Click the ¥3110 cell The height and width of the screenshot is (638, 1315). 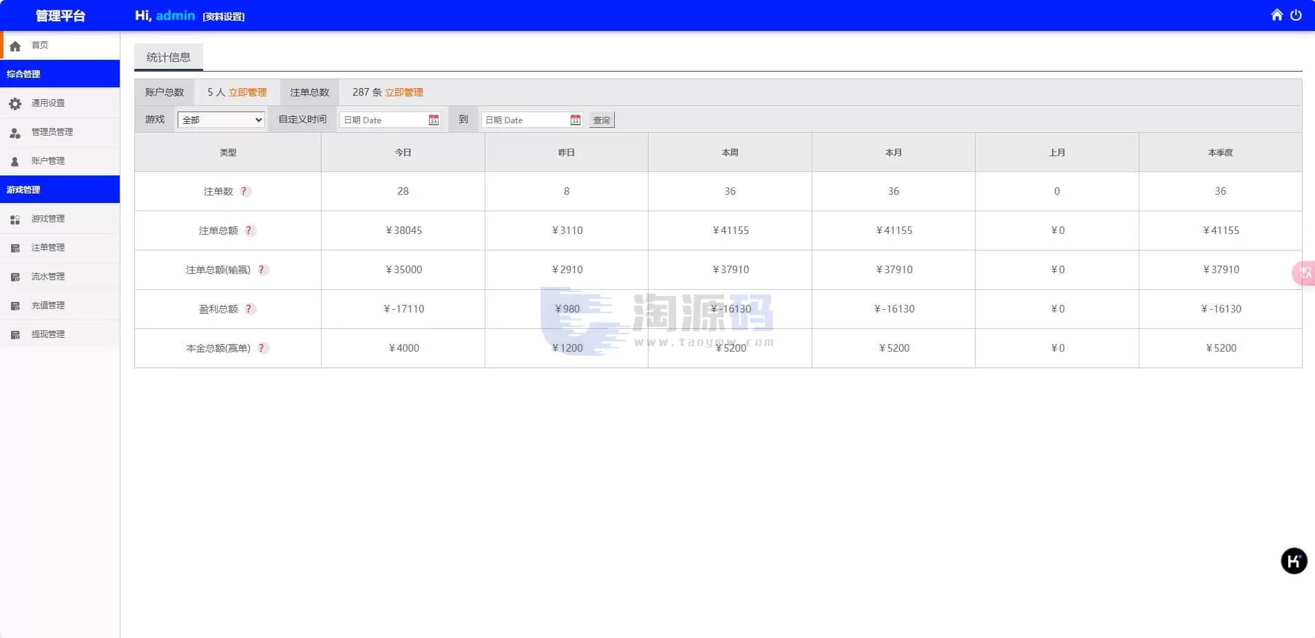click(x=567, y=231)
